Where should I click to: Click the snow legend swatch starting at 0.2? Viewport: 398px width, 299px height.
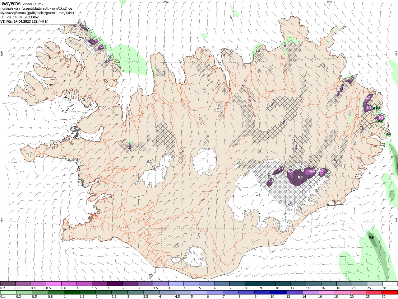pyautogui.click(x=8, y=284)
